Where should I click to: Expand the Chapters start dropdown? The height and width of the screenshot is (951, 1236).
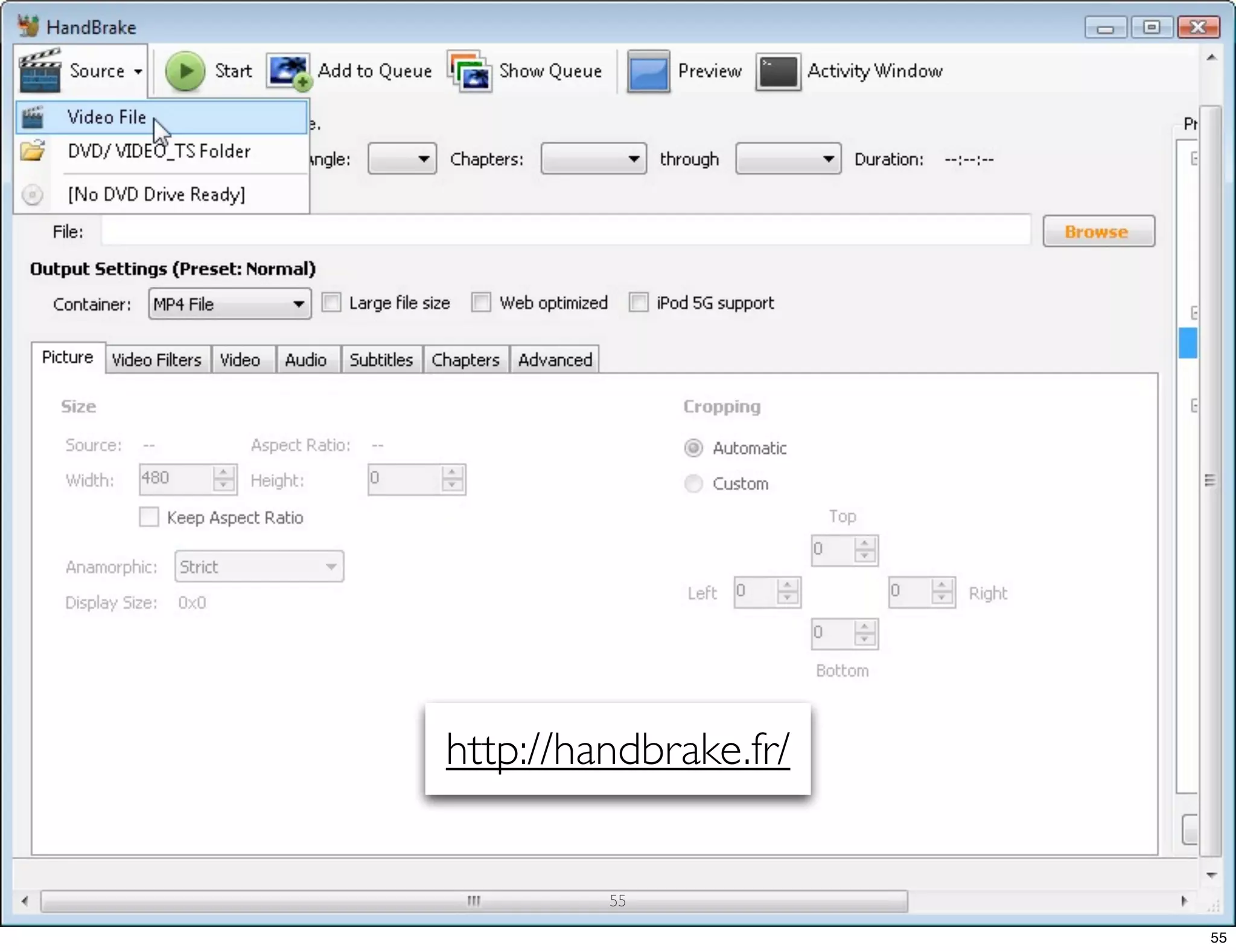click(593, 159)
